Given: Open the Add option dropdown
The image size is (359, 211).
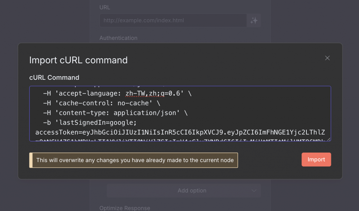Looking at the screenshot, I should point(184,191).
